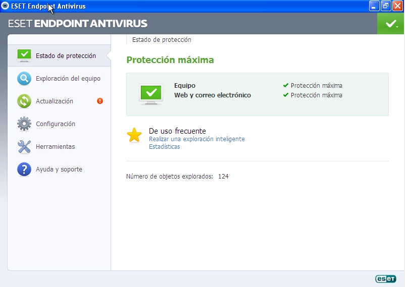The width and height of the screenshot is (405, 287).
Task: Click the Herramientas wrench icon
Action: tap(24, 147)
